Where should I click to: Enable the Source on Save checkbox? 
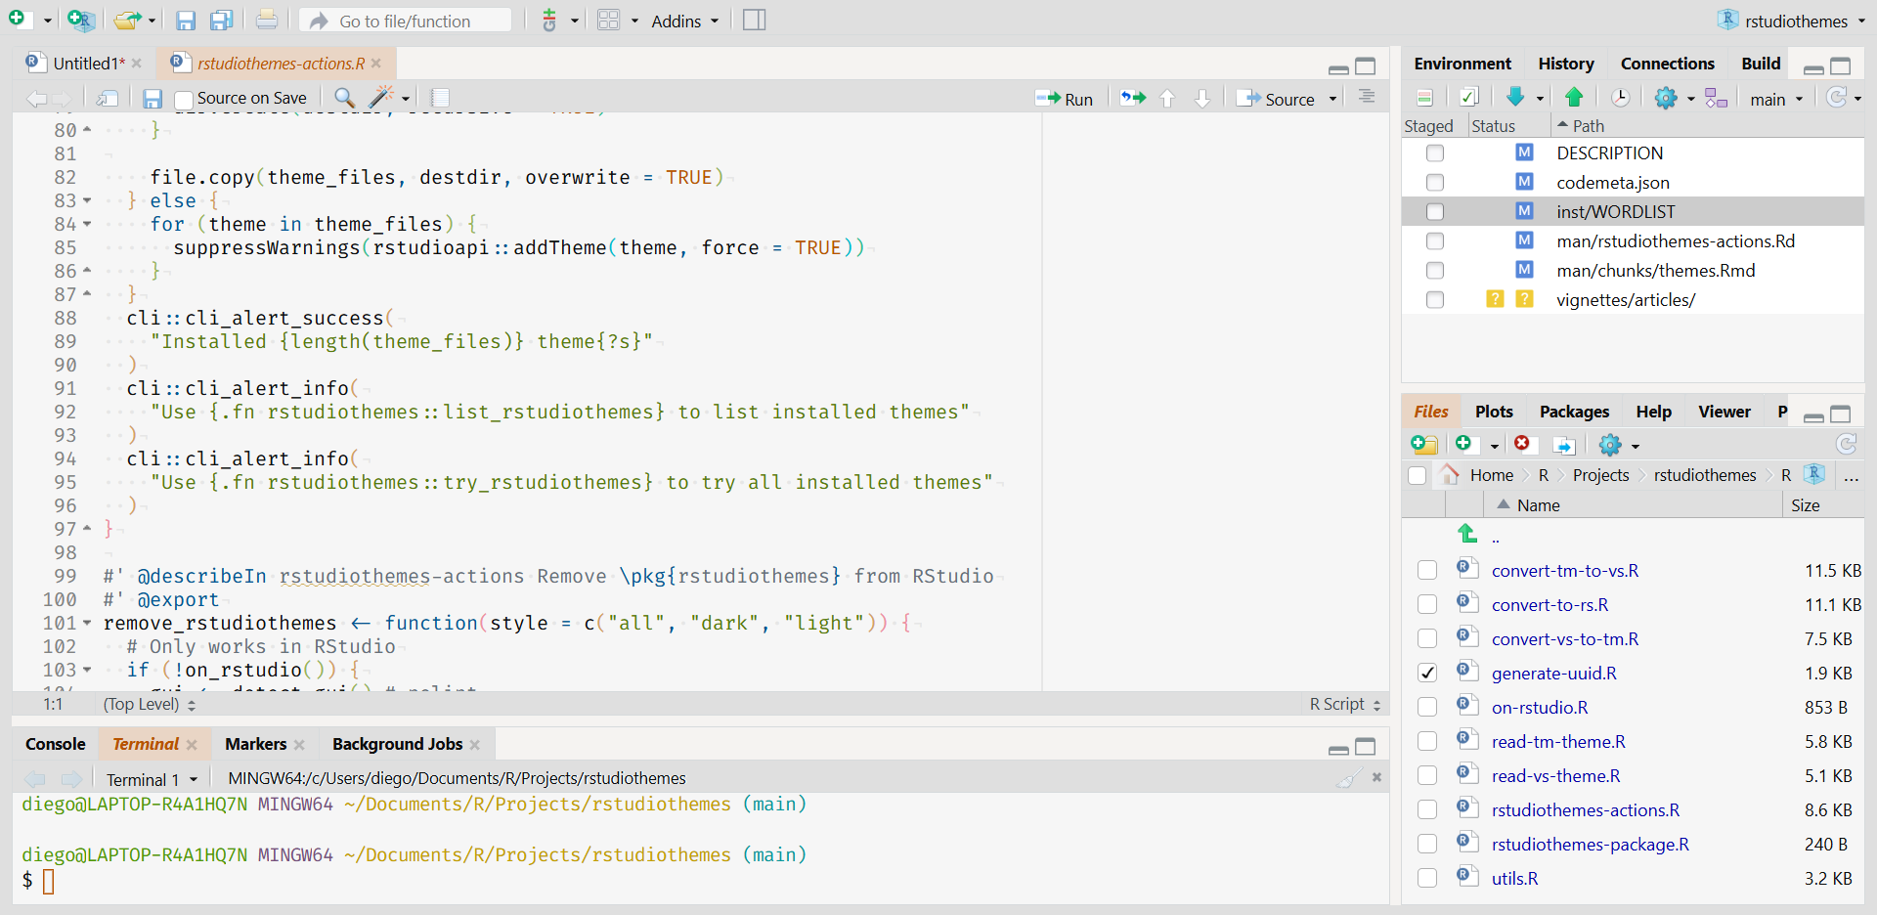coord(184,99)
